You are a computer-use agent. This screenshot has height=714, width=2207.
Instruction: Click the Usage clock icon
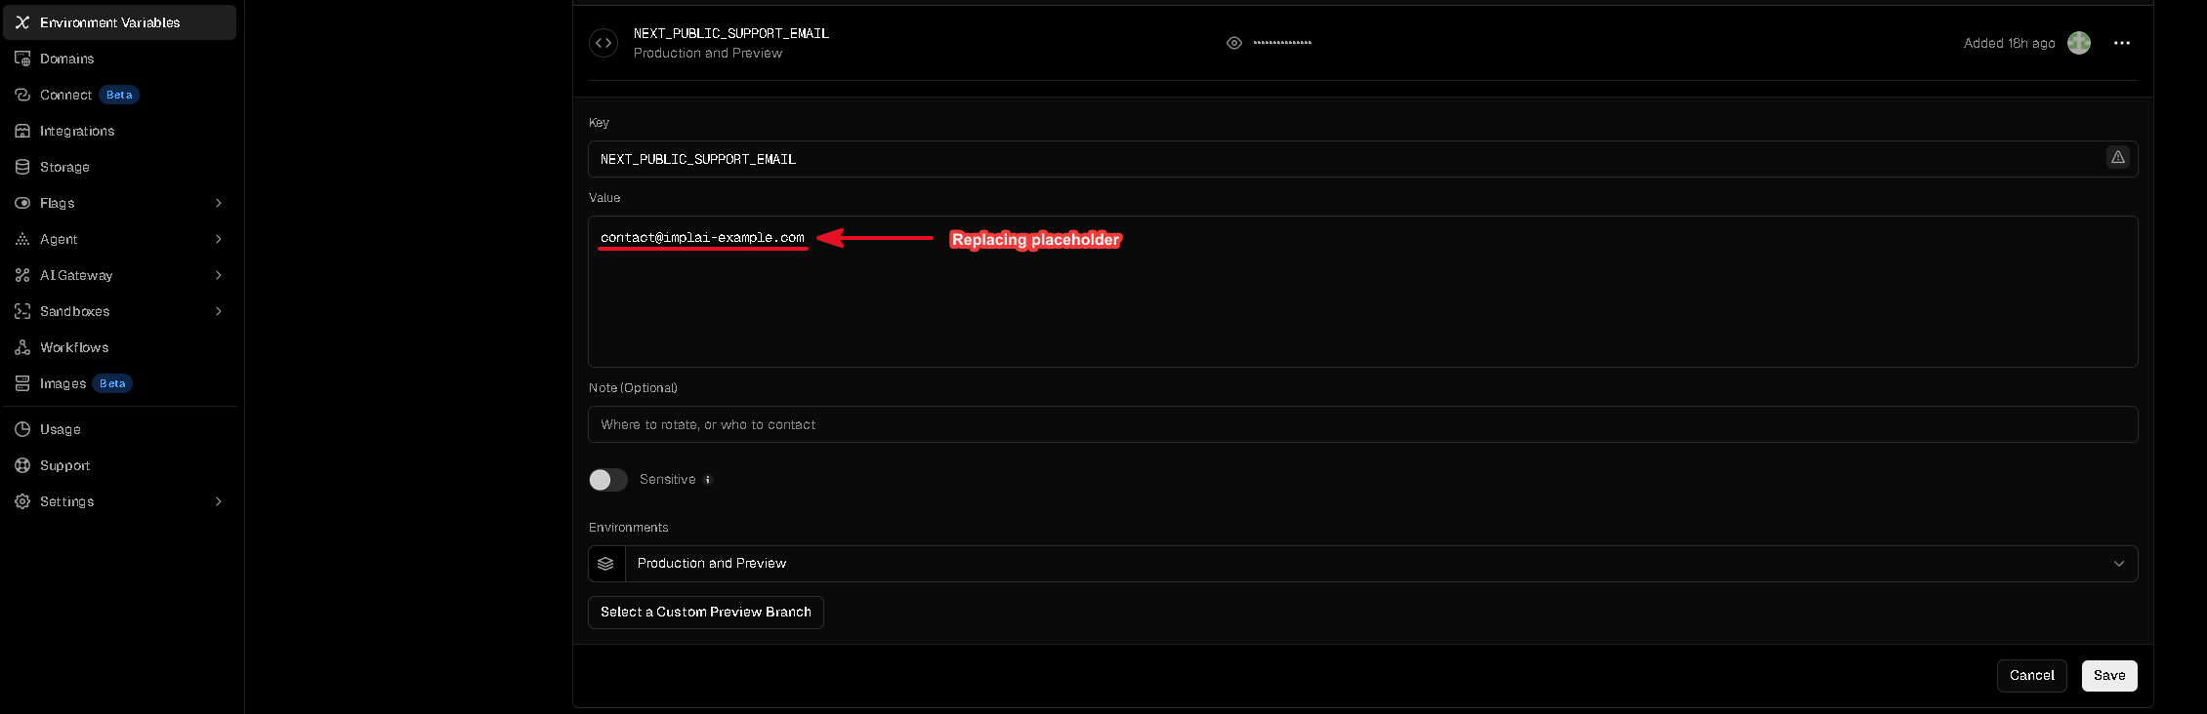pos(22,429)
